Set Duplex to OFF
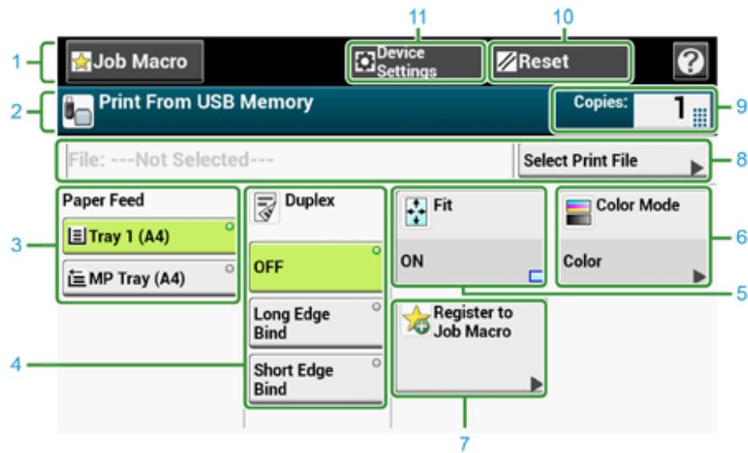The height and width of the screenshot is (453, 748). (315, 267)
